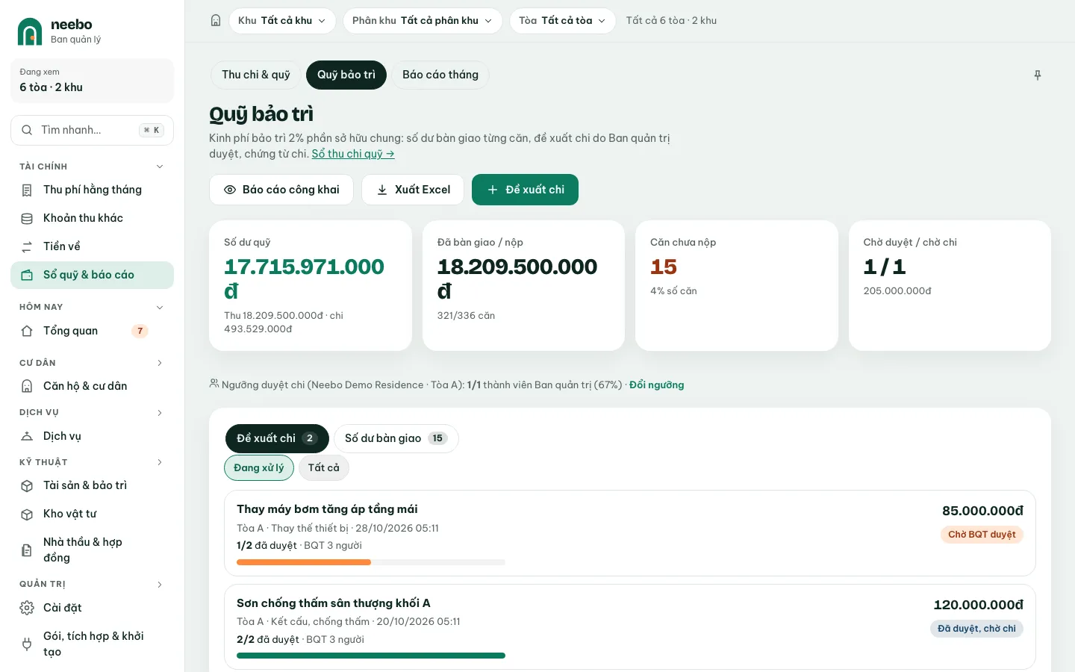The height and width of the screenshot is (672, 1075).
Task: Open the Báo cáo tháng tab
Action: (440, 75)
